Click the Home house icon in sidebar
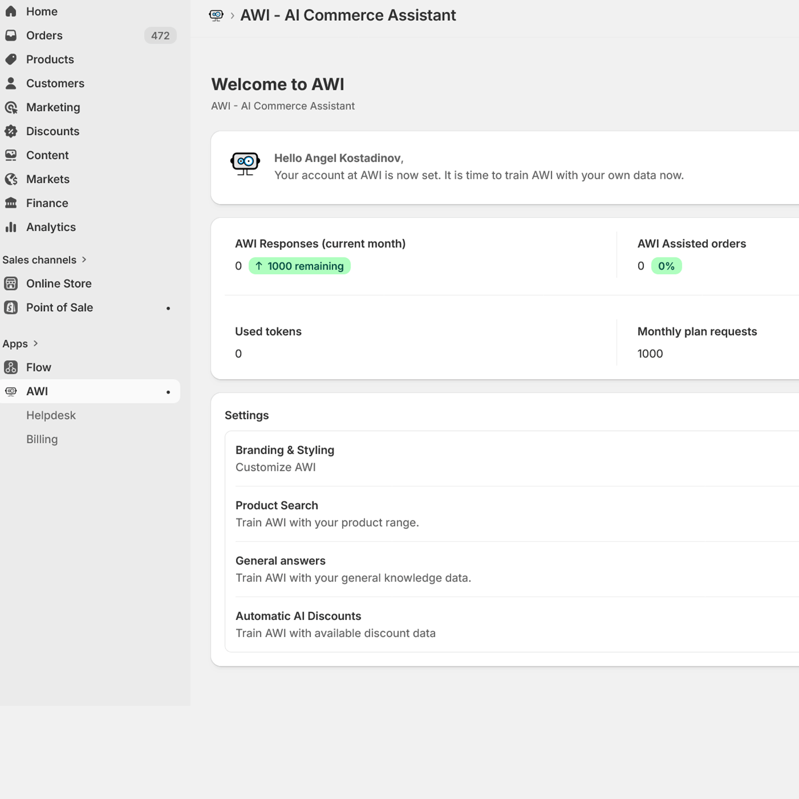This screenshot has height=799, width=799. coord(11,11)
